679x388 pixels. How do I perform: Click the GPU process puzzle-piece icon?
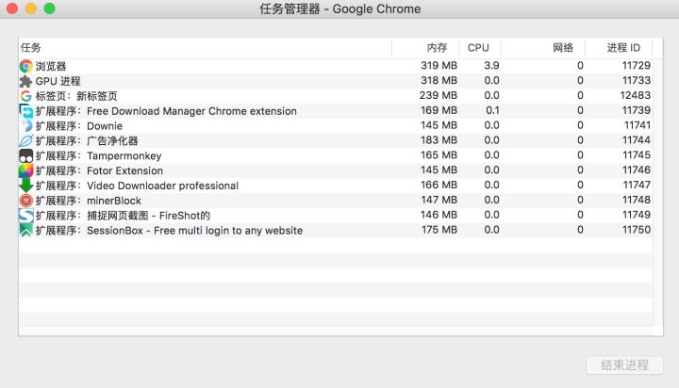26,81
